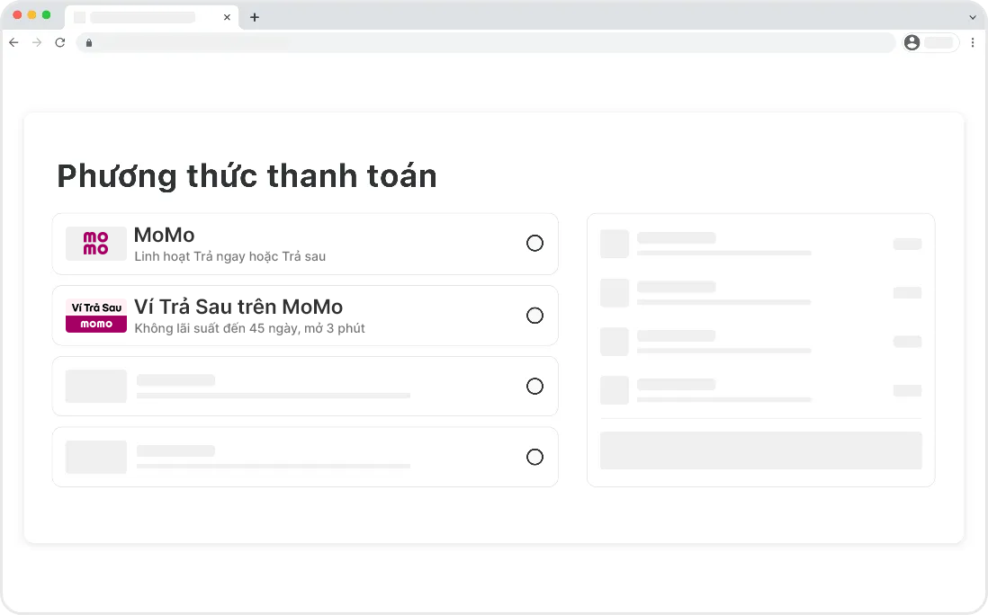Click the browser forward arrow
988x615 pixels.
[x=37, y=42]
